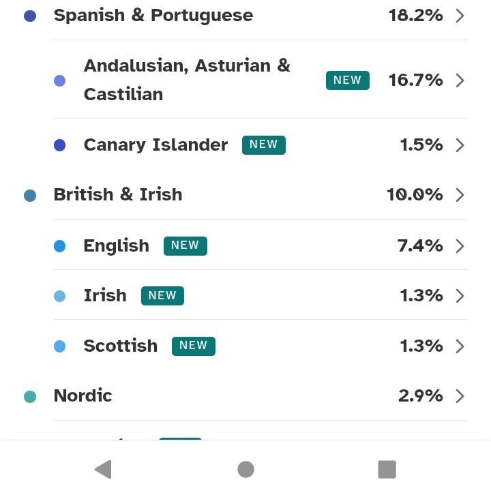Open chevron for Canary Islander row
The width and height of the screenshot is (491, 497).
coord(460,145)
